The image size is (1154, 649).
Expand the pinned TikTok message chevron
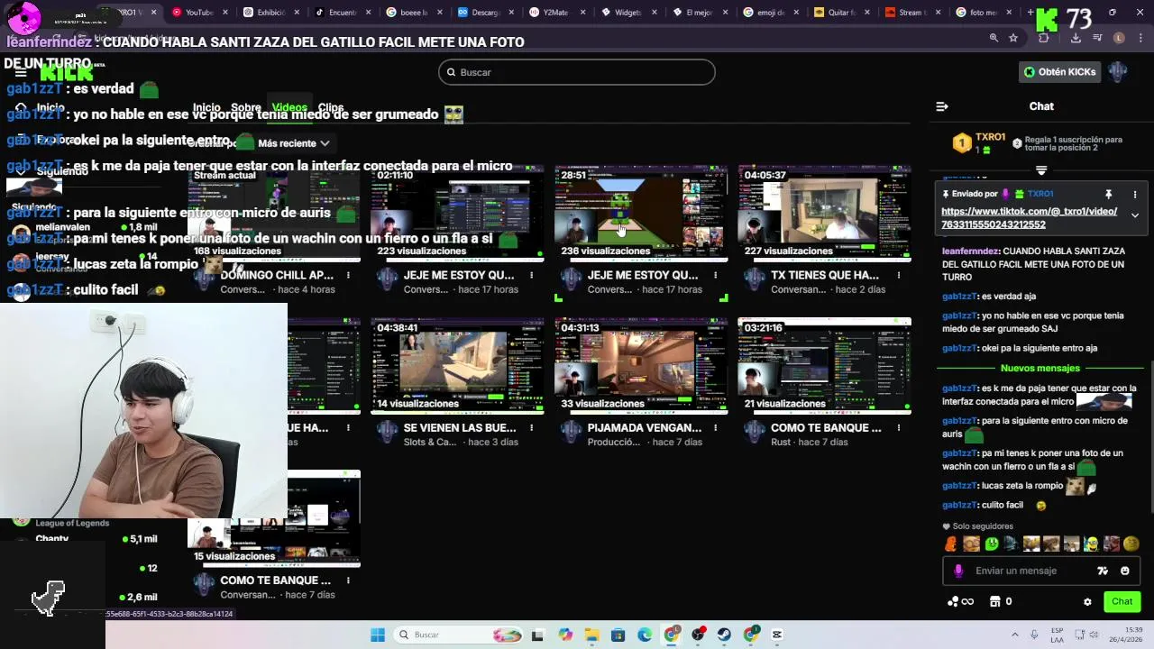1135,215
